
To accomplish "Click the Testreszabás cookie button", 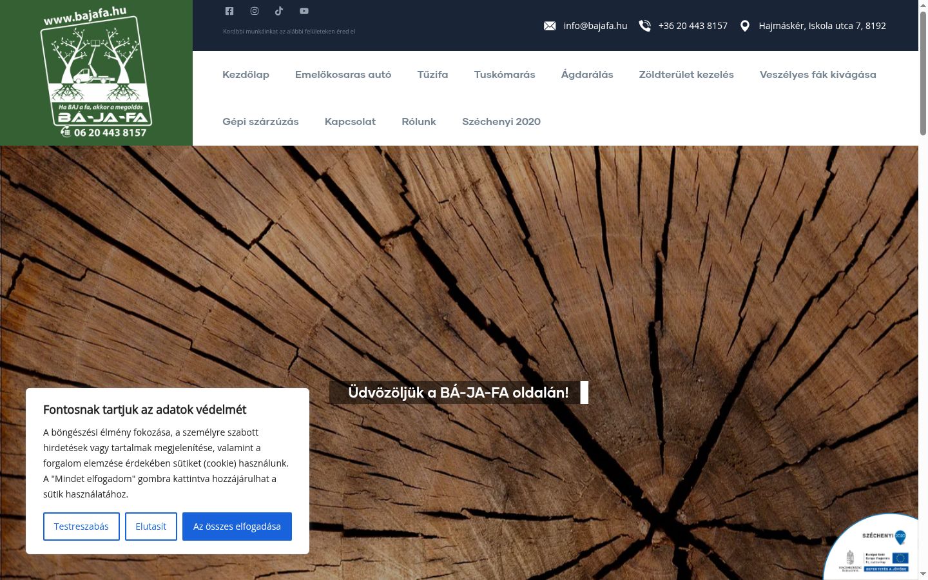I will pyautogui.click(x=81, y=527).
